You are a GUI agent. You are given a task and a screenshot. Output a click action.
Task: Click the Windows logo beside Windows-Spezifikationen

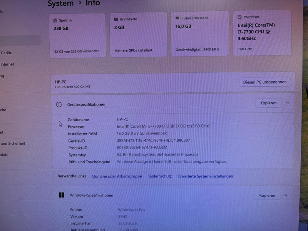62,195
